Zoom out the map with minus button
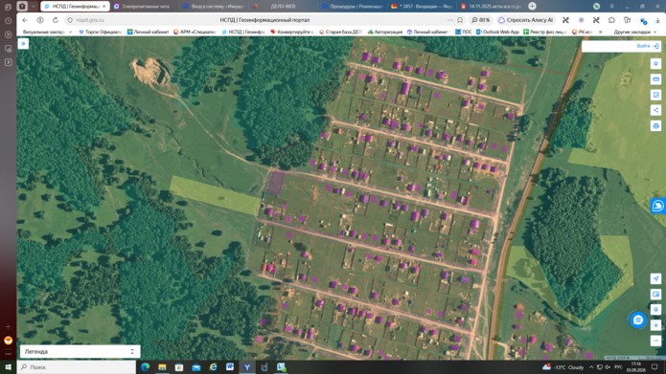This screenshot has width=666, height=374. 655,341
